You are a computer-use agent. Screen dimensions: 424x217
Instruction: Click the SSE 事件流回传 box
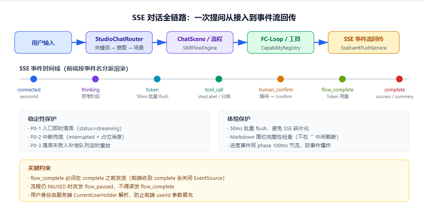tap(364, 42)
